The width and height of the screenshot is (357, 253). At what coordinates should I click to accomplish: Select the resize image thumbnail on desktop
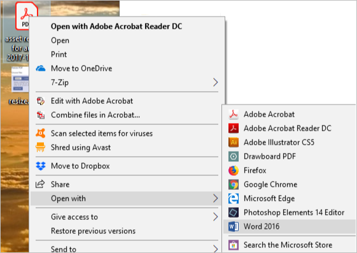tap(20, 79)
